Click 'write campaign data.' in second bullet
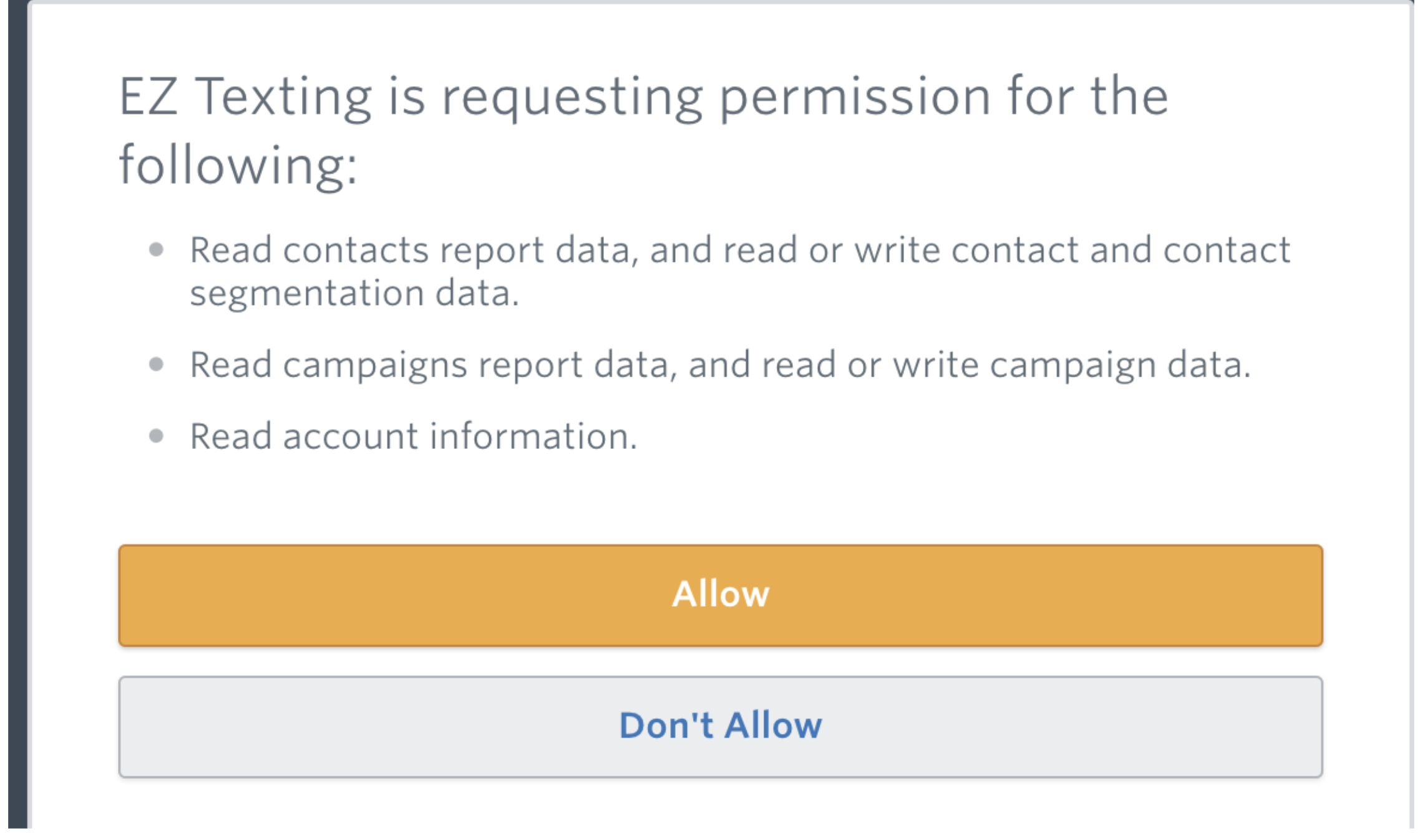Viewport: 1420px width, 833px height. coord(1071,365)
